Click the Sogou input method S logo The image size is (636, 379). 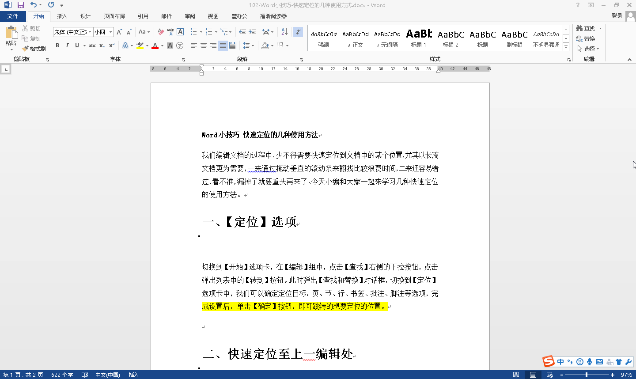coord(549,361)
